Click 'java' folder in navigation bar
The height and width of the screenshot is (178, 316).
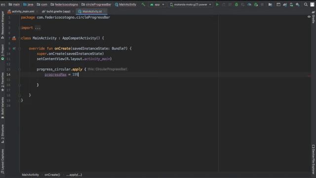click(x=28, y=4)
